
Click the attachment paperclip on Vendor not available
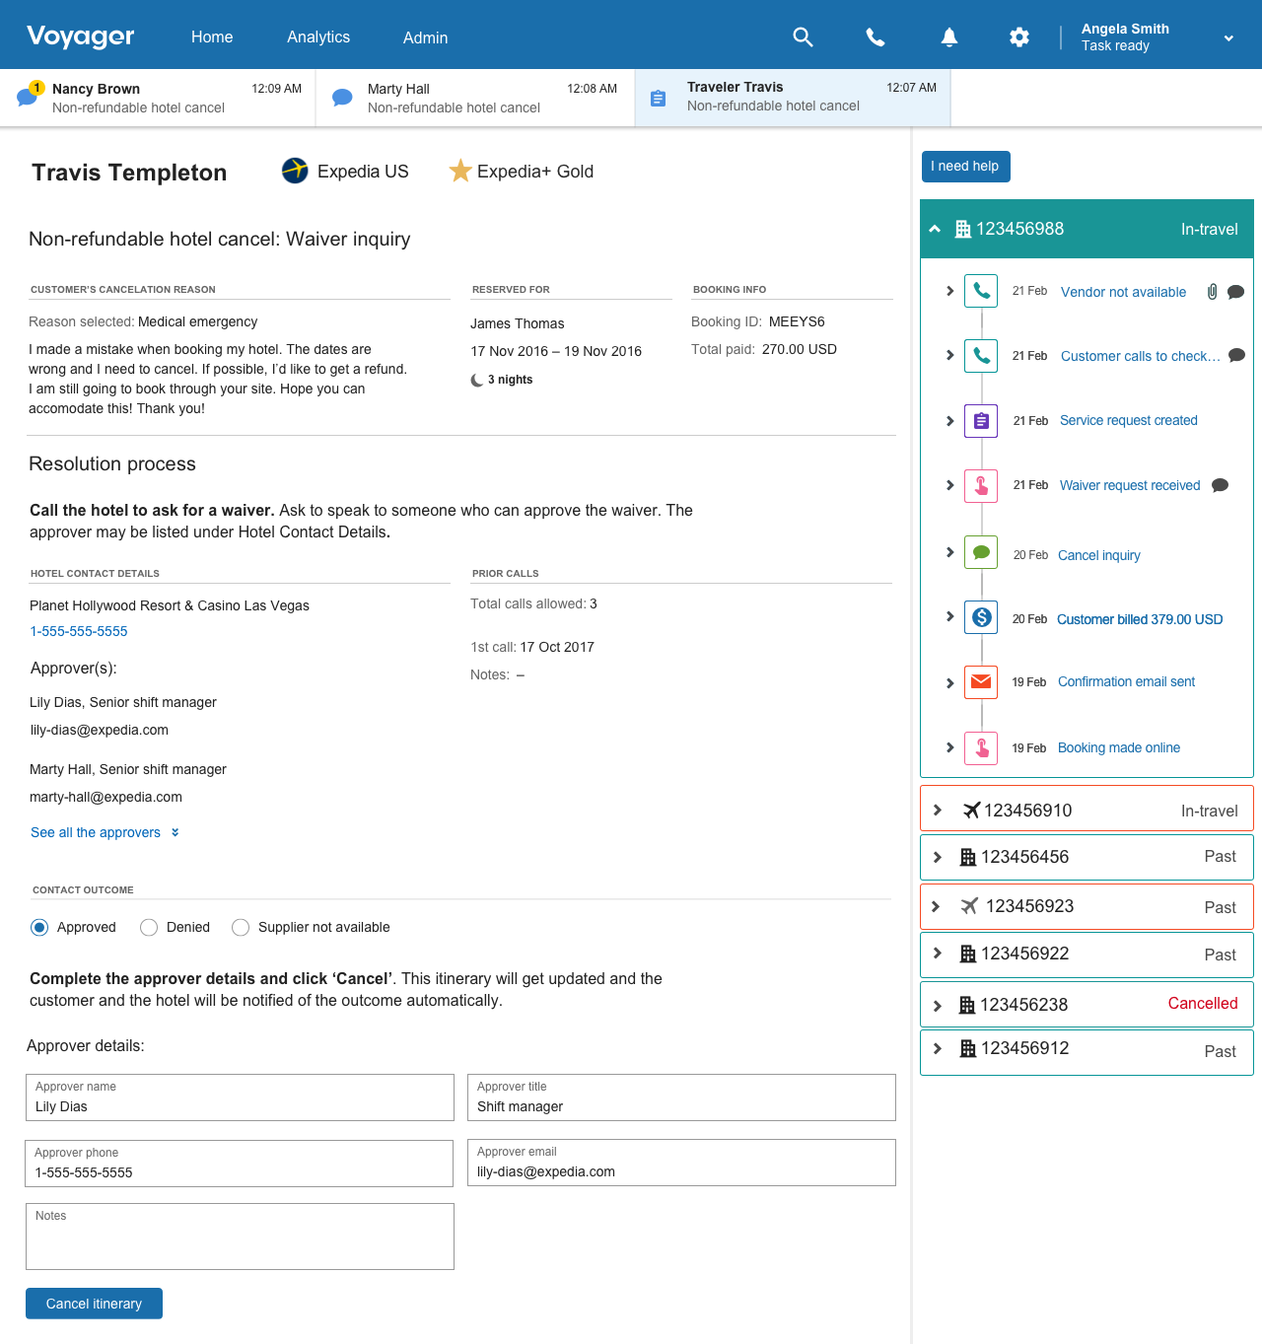[x=1212, y=292]
